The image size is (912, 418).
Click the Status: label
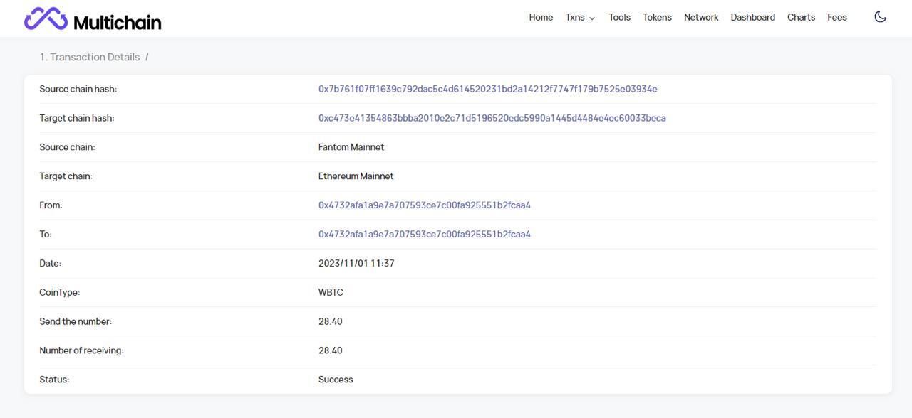[54, 380]
